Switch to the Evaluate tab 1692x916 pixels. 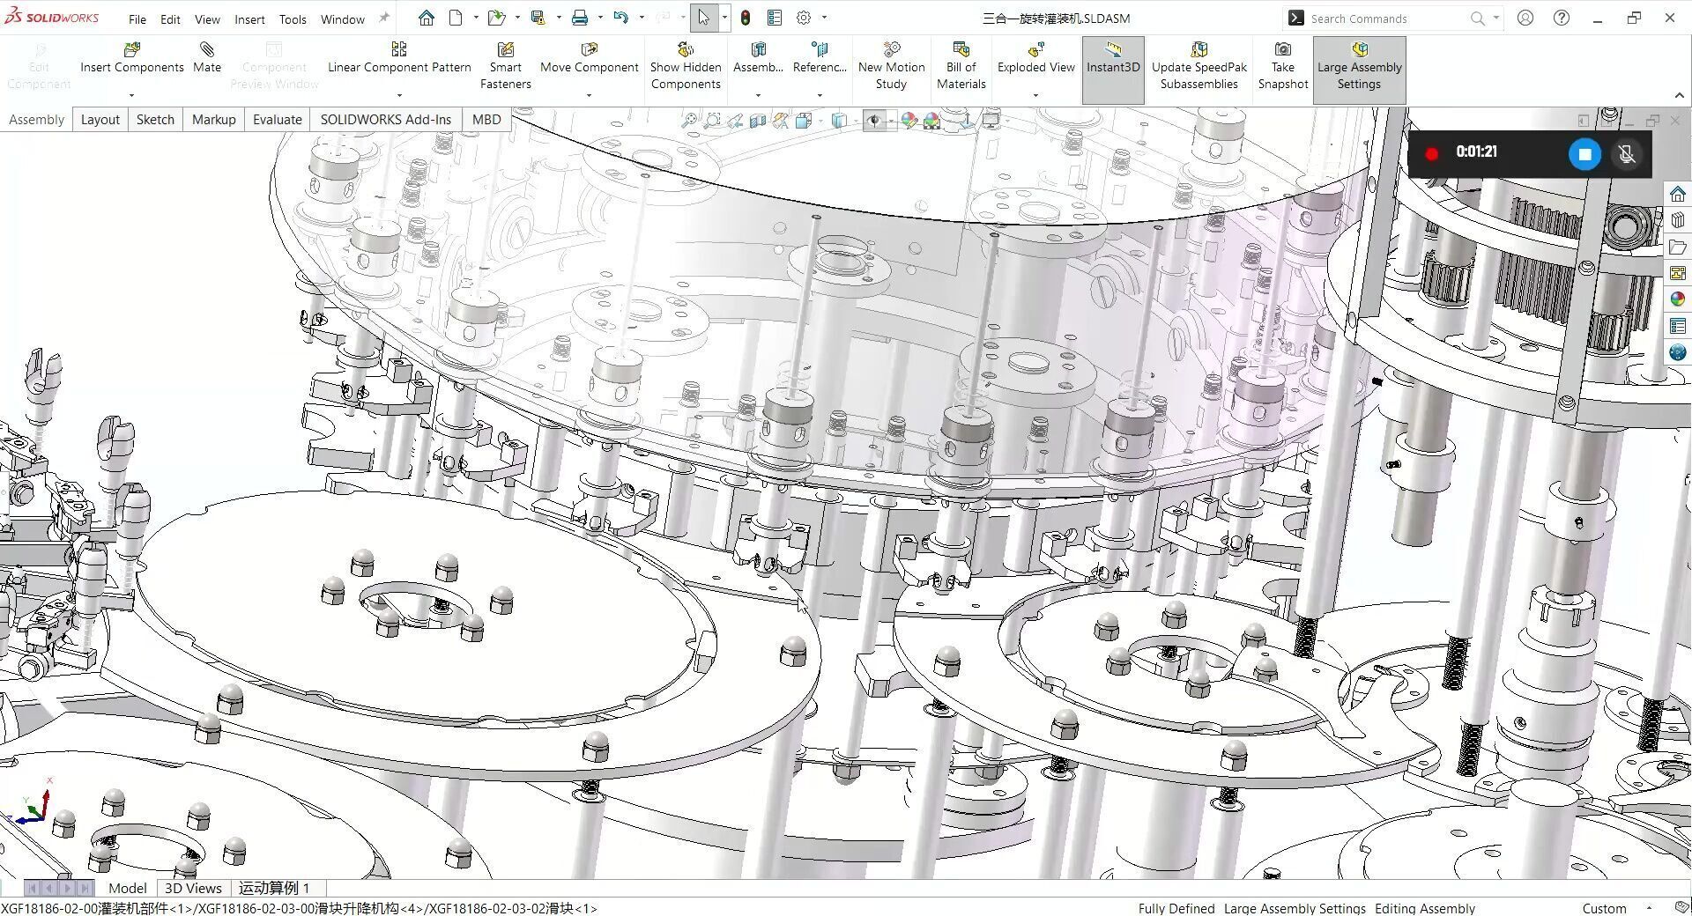click(x=277, y=120)
